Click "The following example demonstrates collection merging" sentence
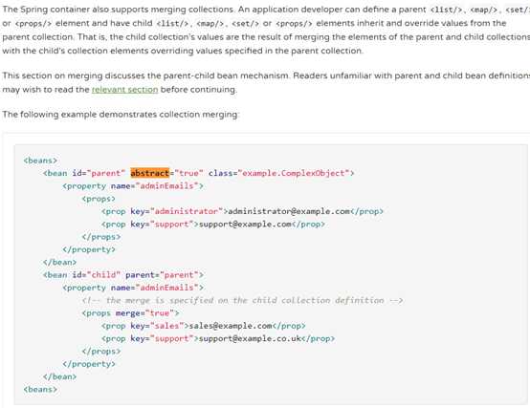 click(121, 115)
